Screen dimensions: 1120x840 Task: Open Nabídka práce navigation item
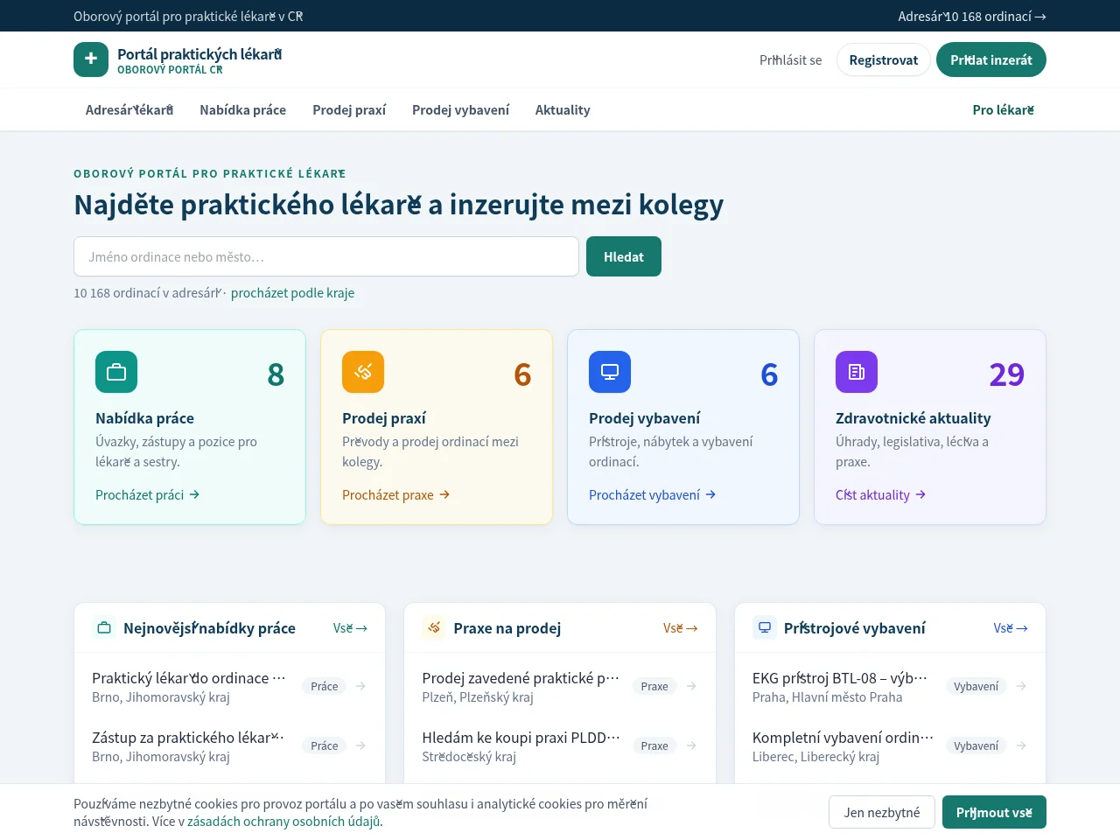(243, 109)
